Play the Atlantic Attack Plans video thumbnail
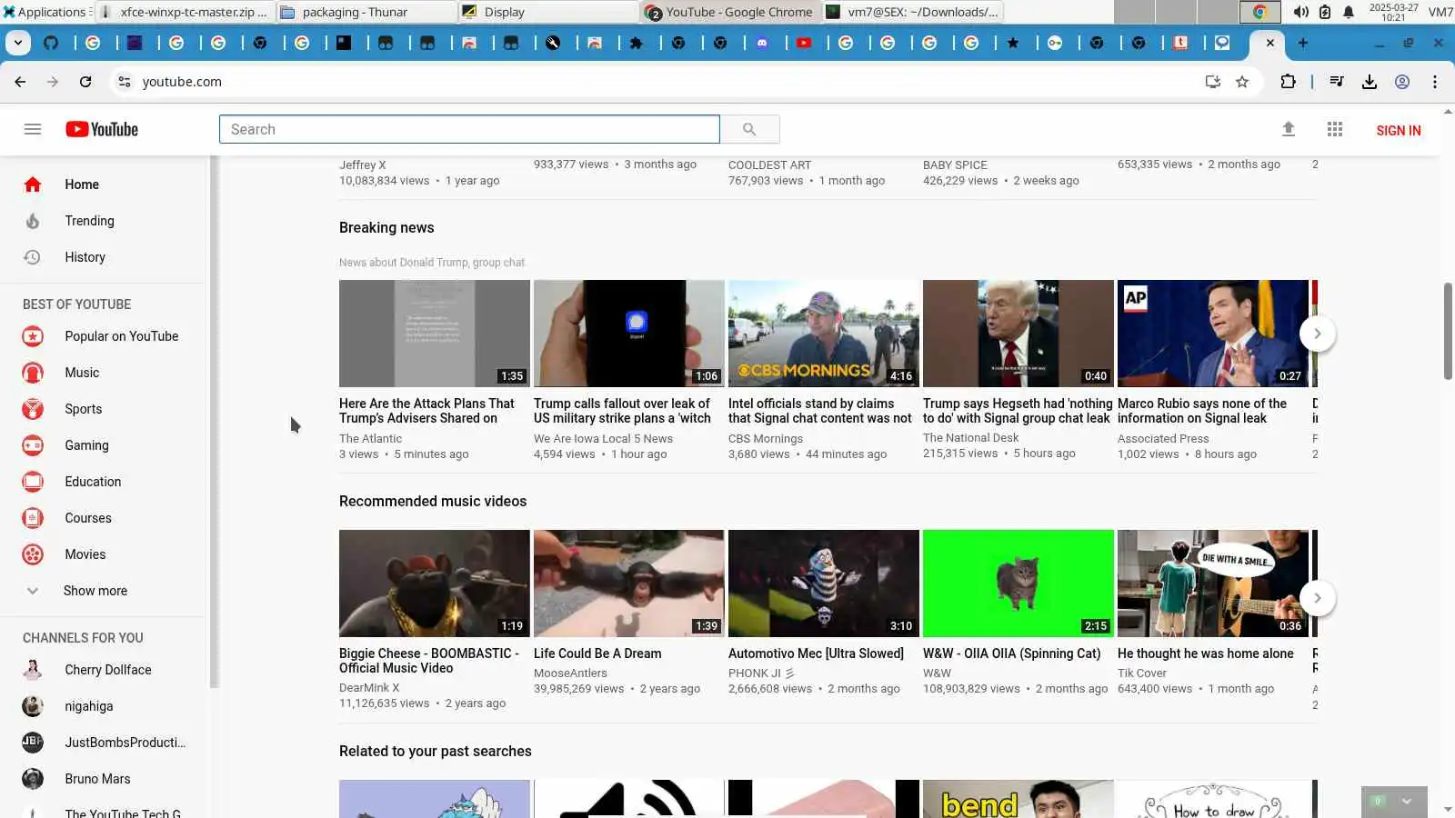The image size is (1455, 818). point(435,334)
